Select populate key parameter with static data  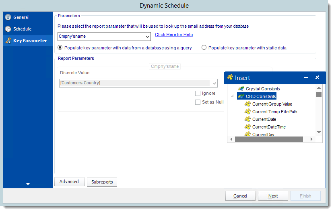(x=204, y=48)
